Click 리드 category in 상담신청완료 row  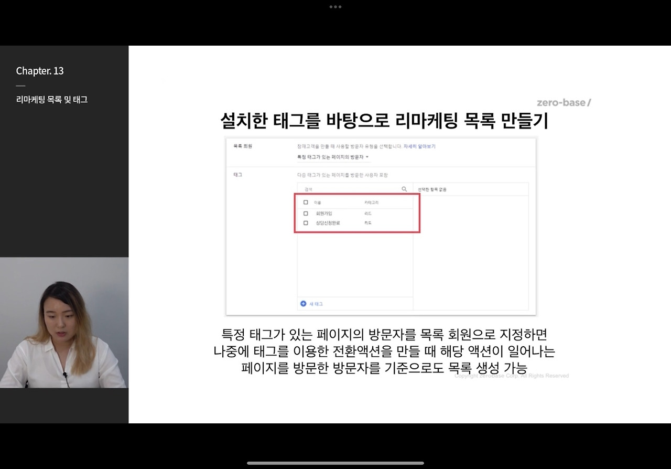pos(367,223)
